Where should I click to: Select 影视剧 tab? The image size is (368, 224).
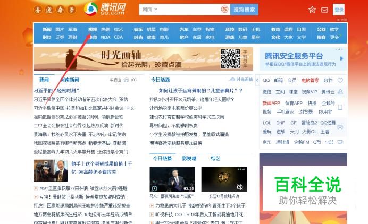pos(189,159)
